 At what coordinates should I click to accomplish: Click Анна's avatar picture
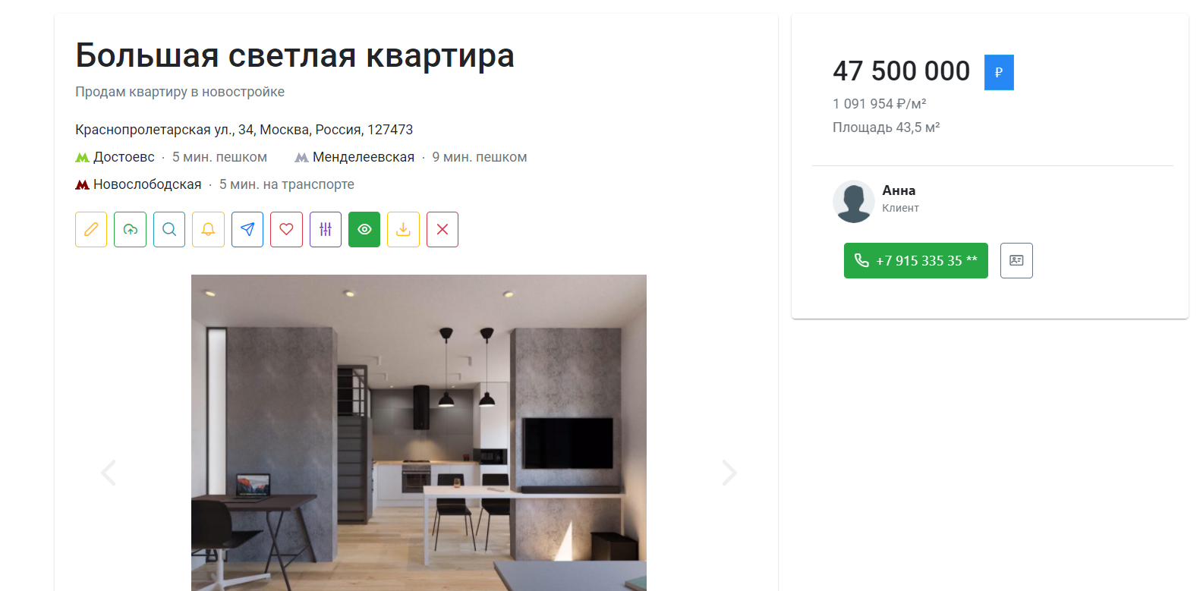[854, 201]
